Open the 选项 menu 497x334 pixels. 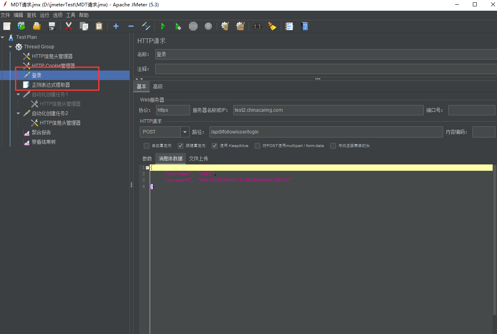pos(57,15)
